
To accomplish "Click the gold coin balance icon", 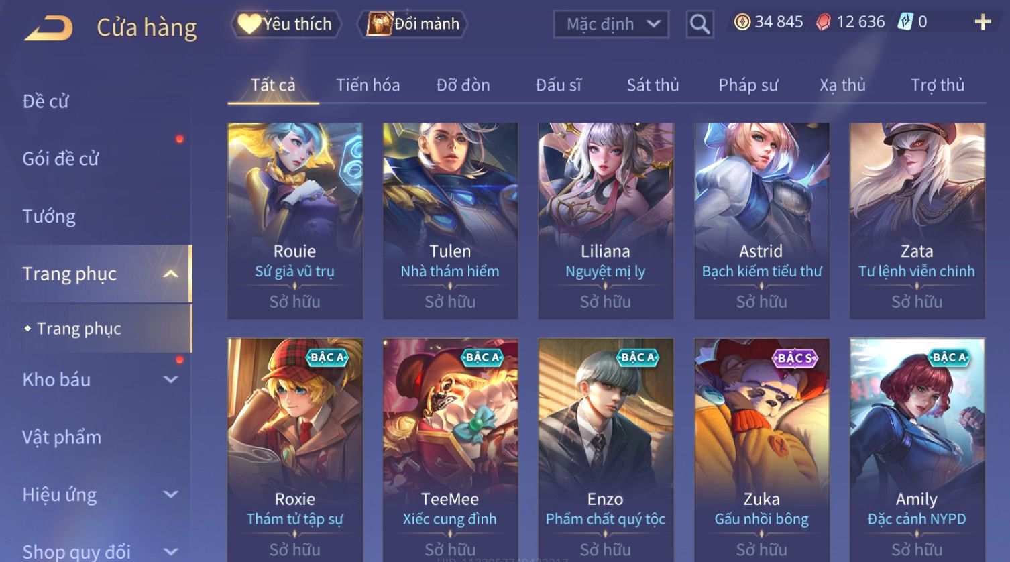I will pos(742,22).
